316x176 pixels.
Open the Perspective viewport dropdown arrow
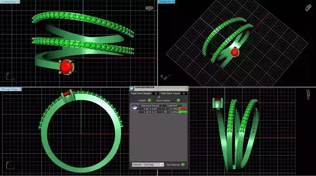(x=174, y=1)
